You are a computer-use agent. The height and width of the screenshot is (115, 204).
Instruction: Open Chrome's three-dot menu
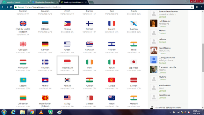pos(201,7)
